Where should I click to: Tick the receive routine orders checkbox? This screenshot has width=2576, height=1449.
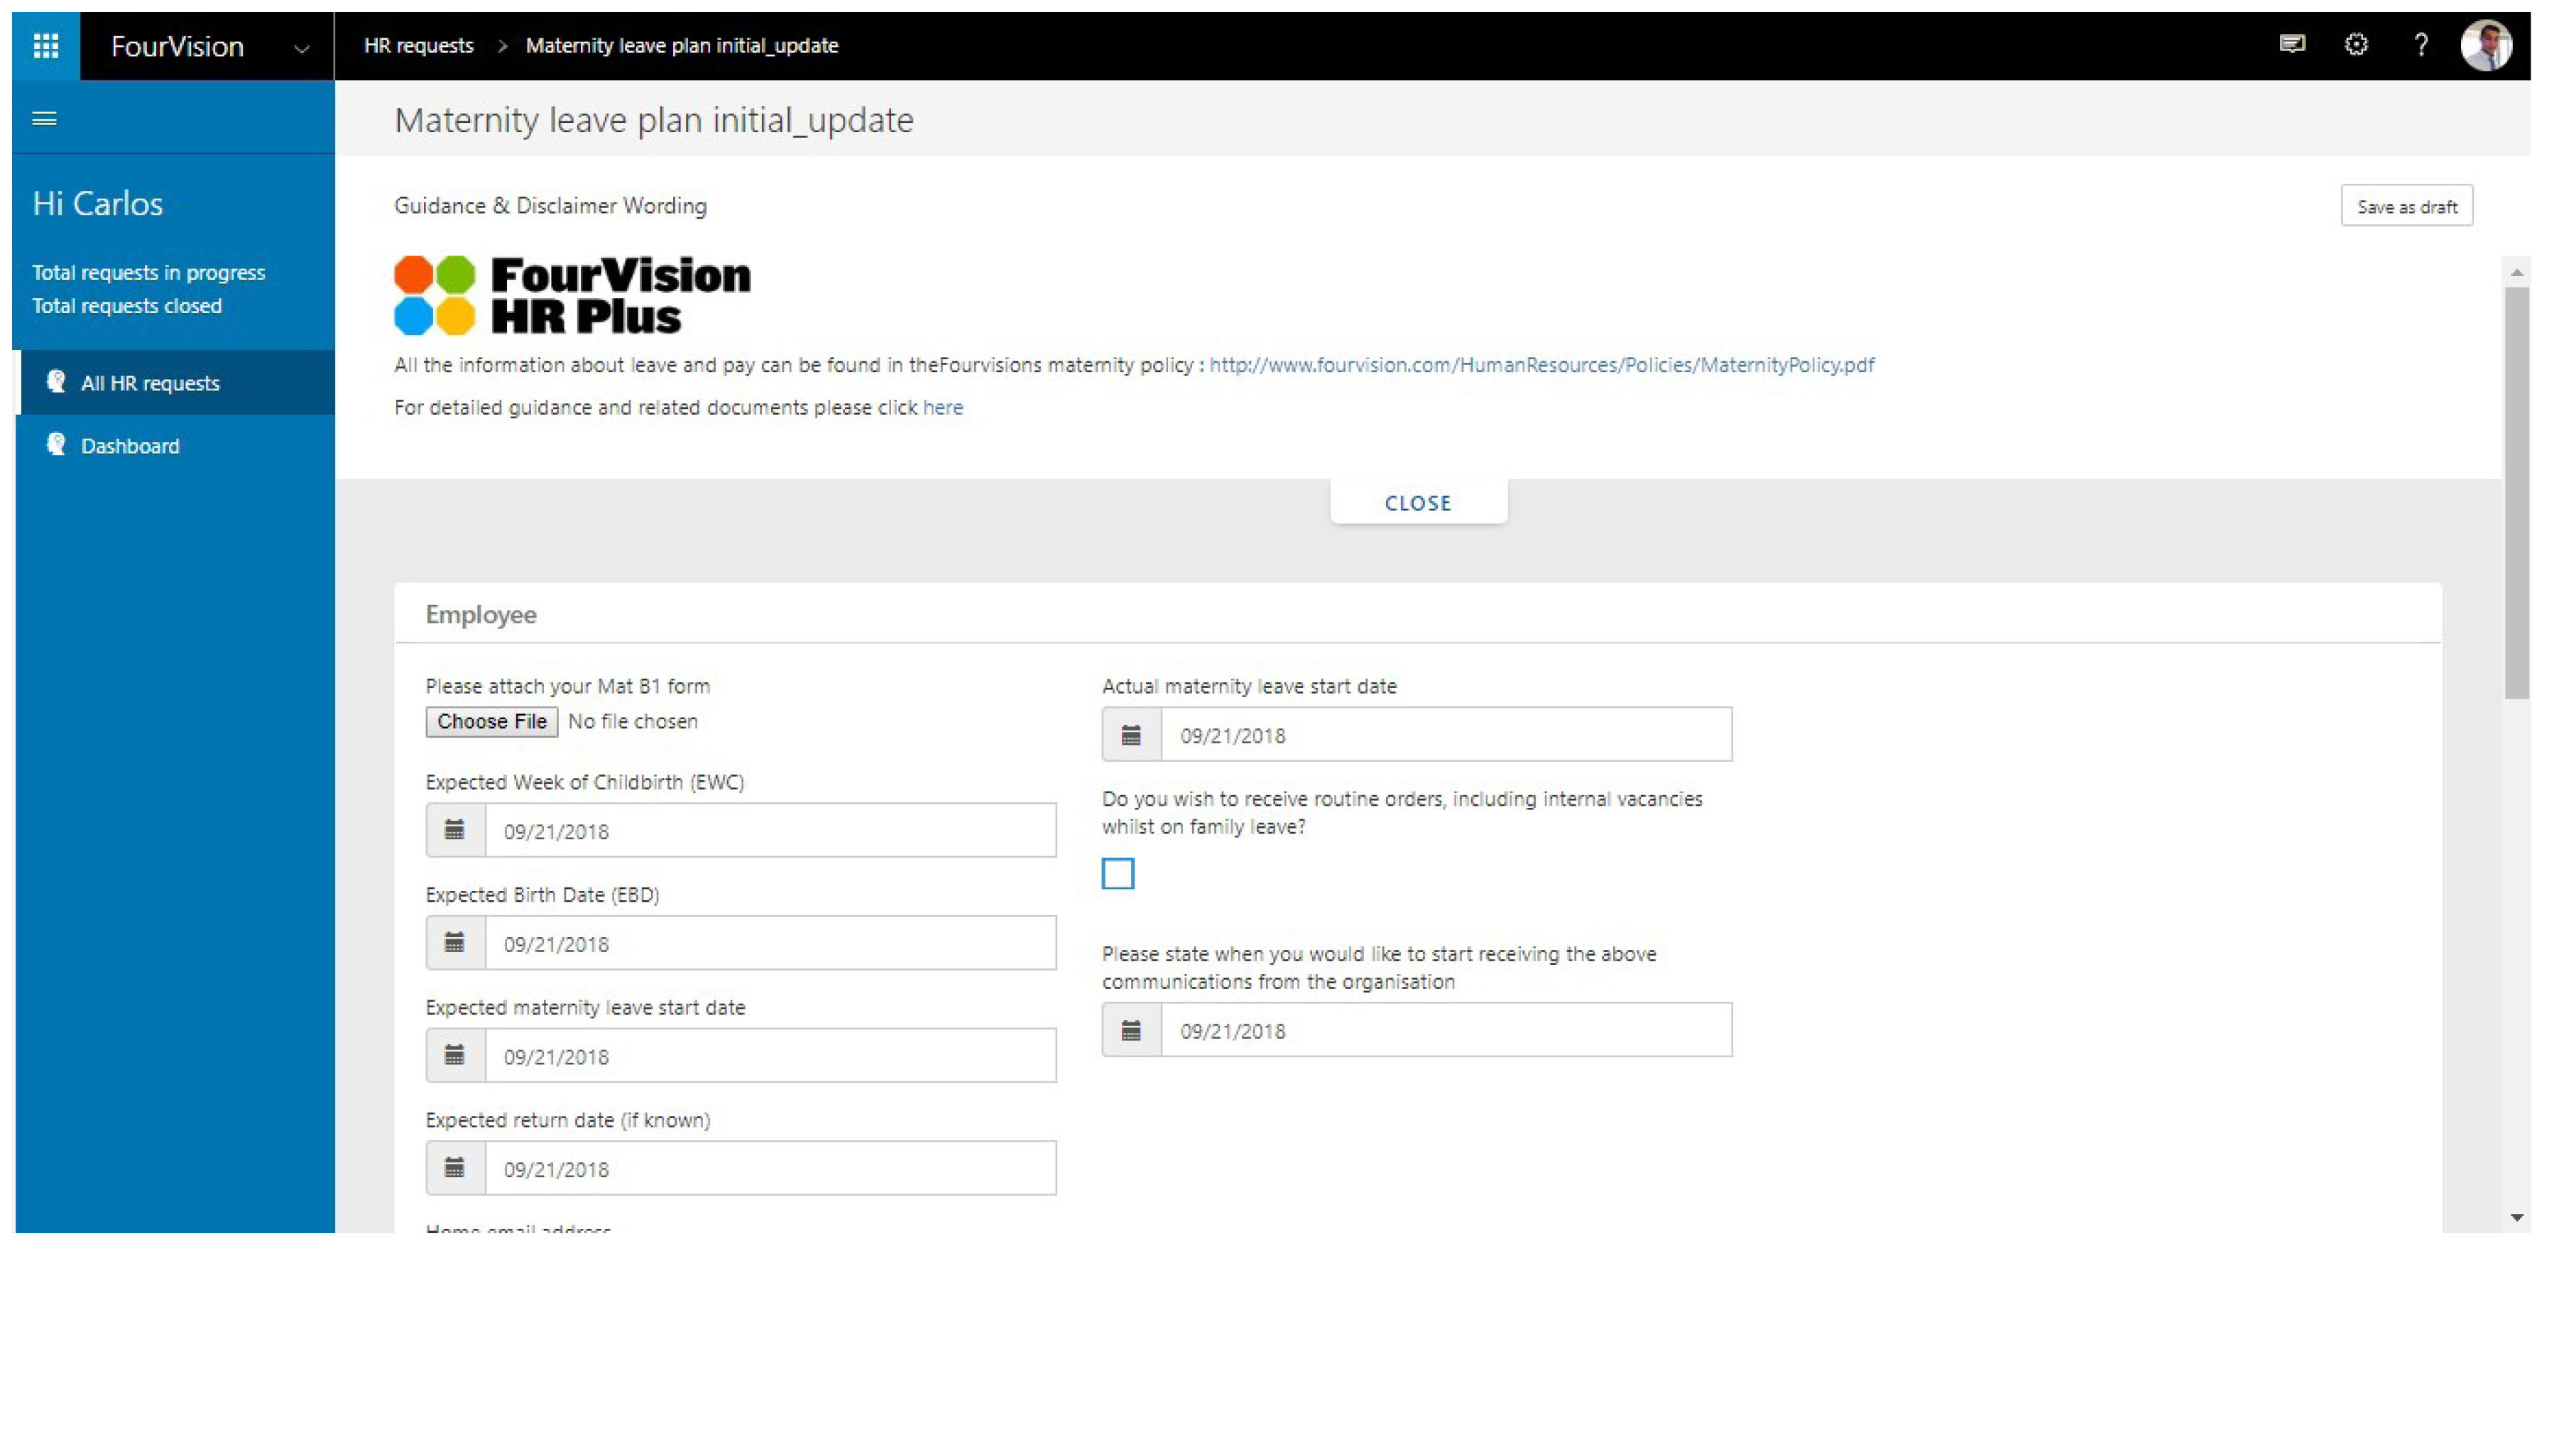point(1117,874)
